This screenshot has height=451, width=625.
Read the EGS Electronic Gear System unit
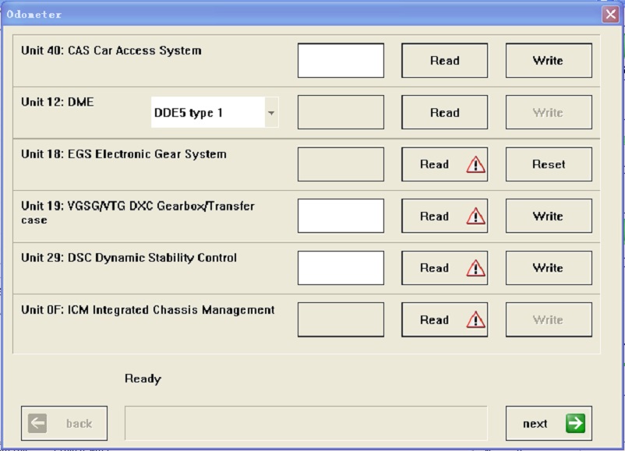click(444, 164)
